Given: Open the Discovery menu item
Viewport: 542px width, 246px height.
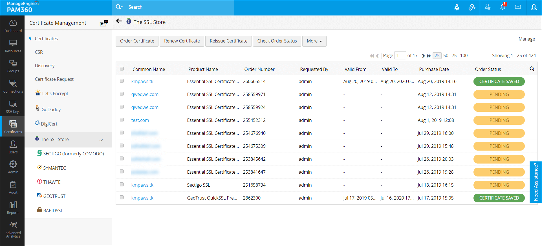Looking at the screenshot, I should coord(45,66).
